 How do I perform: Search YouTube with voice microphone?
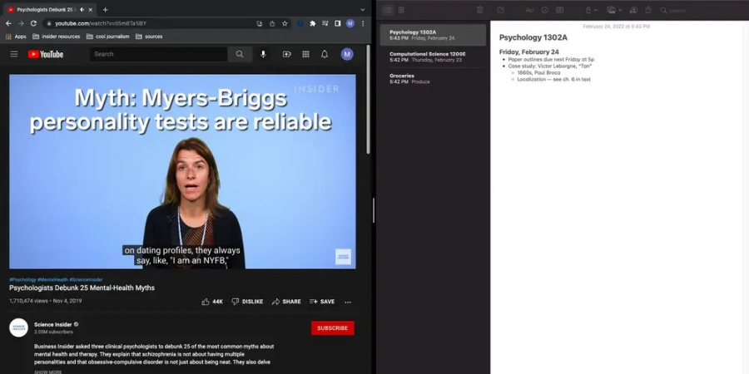(x=263, y=54)
